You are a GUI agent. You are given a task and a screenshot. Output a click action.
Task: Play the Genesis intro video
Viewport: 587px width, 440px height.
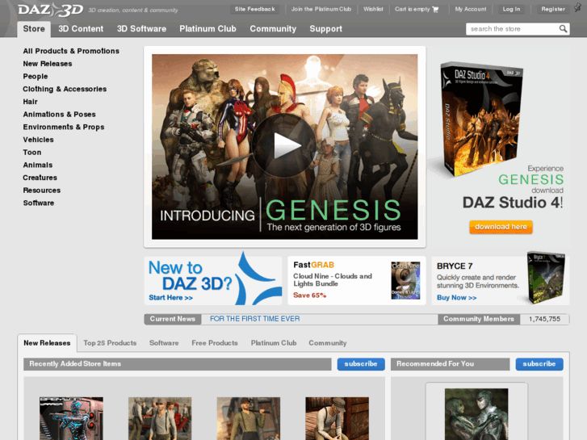click(284, 146)
